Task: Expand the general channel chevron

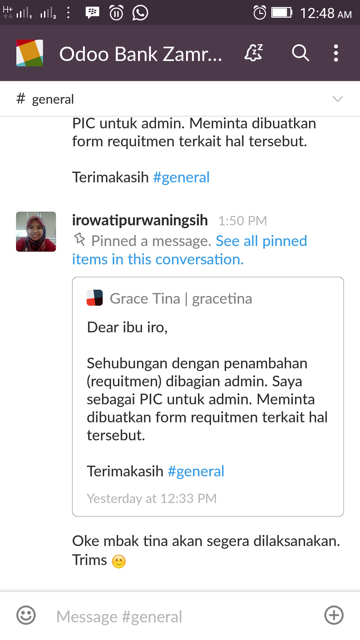Action: [x=338, y=99]
